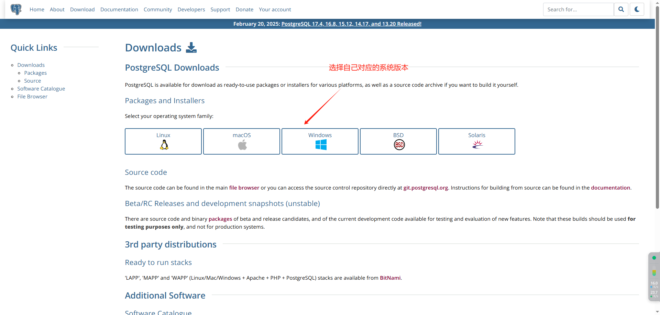
Task: Follow the documentation link in Source code
Action: (x=610, y=188)
